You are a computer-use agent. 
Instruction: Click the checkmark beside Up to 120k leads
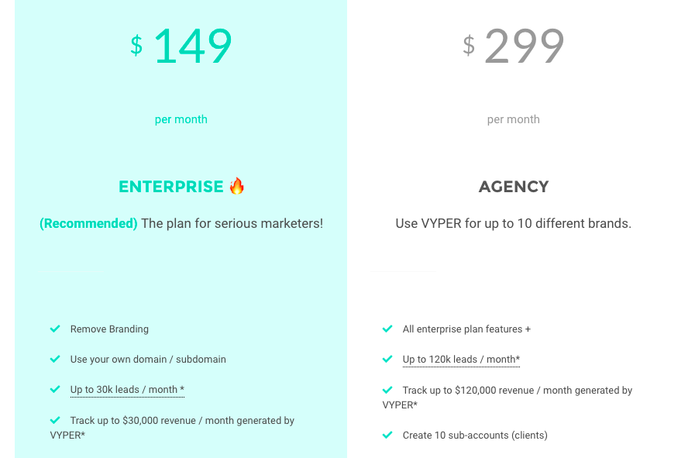tap(387, 359)
